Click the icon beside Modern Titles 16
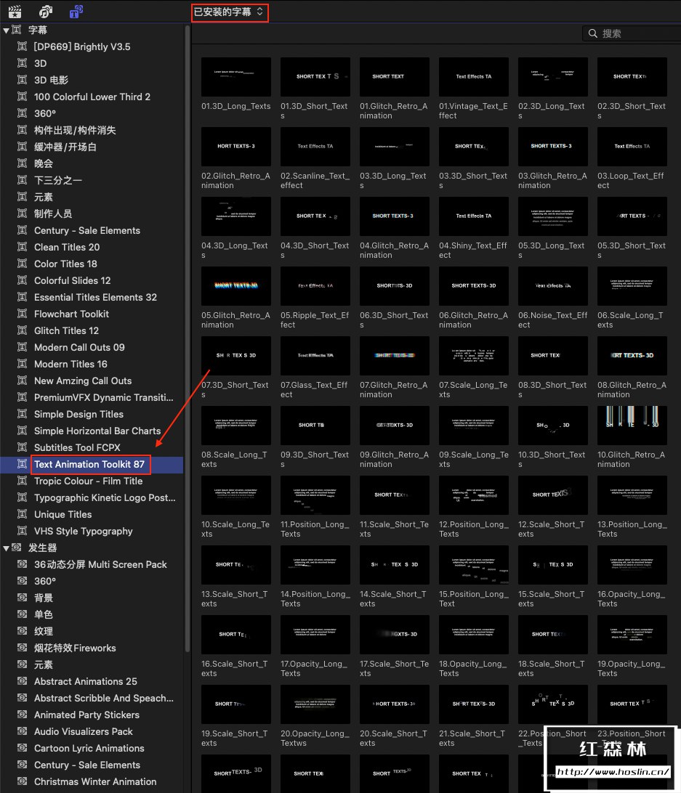This screenshot has height=793, width=681. pyautogui.click(x=23, y=364)
